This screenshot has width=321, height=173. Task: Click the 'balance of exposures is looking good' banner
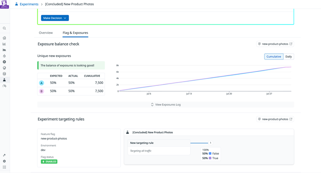pos(71,65)
